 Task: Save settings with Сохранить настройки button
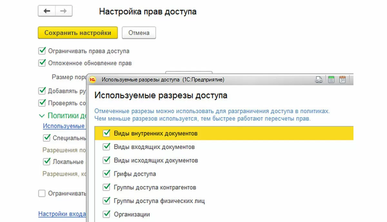78,33
